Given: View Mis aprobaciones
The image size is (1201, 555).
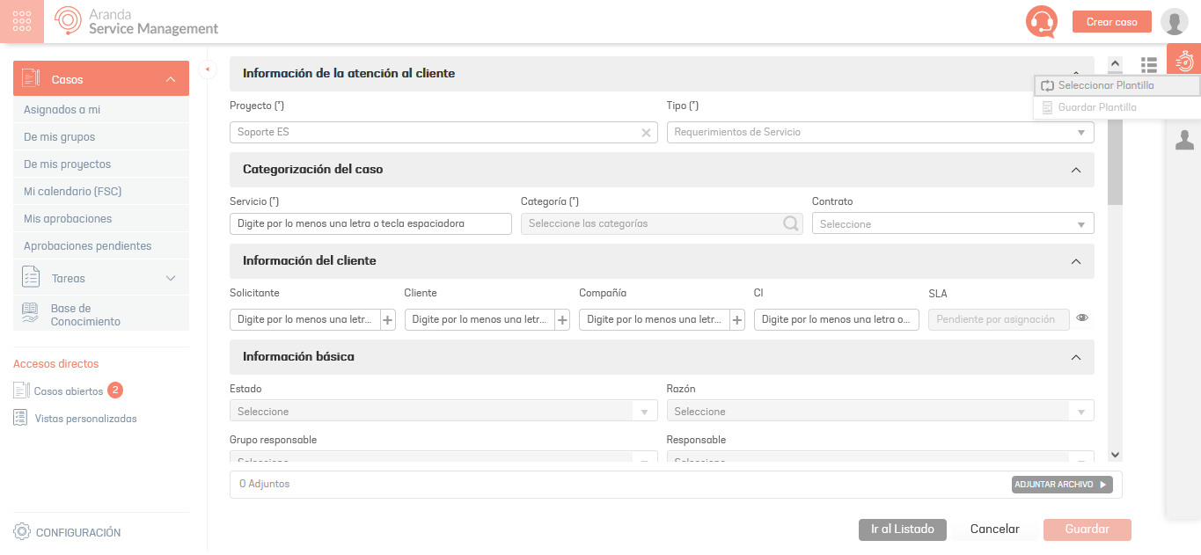Looking at the screenshot, I should point(101,219).
